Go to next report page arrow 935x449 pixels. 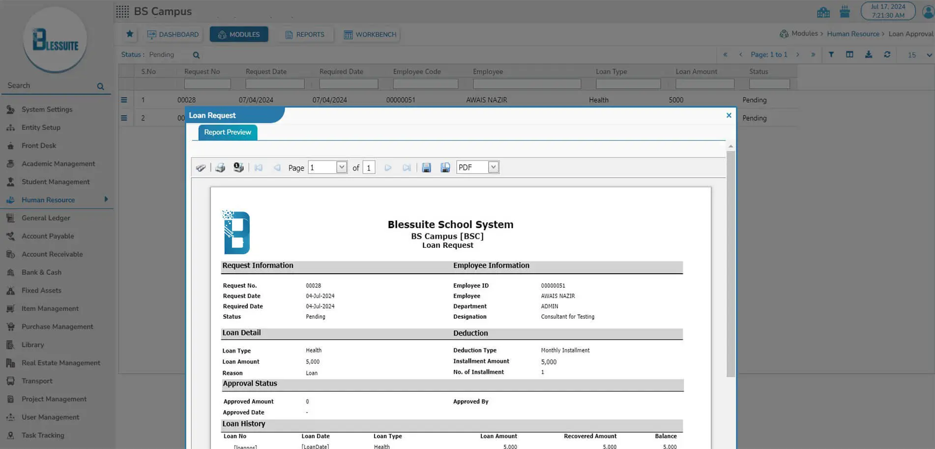coord(388,168)
